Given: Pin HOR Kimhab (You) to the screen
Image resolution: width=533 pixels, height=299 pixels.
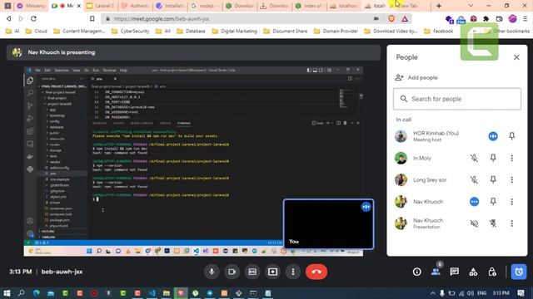Looking at the screenshot, I should 511,136.
